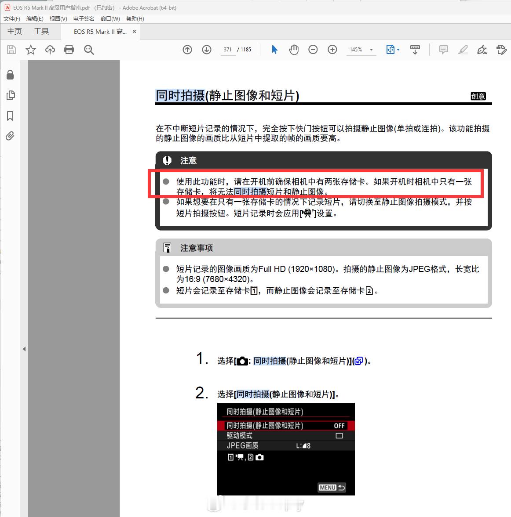Click the stamp tool icon
Image resolution: width=511 pixels, height=517 pixels.
coord(501,50)
